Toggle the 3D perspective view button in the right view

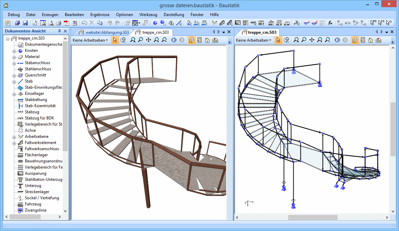coord(355,40)
